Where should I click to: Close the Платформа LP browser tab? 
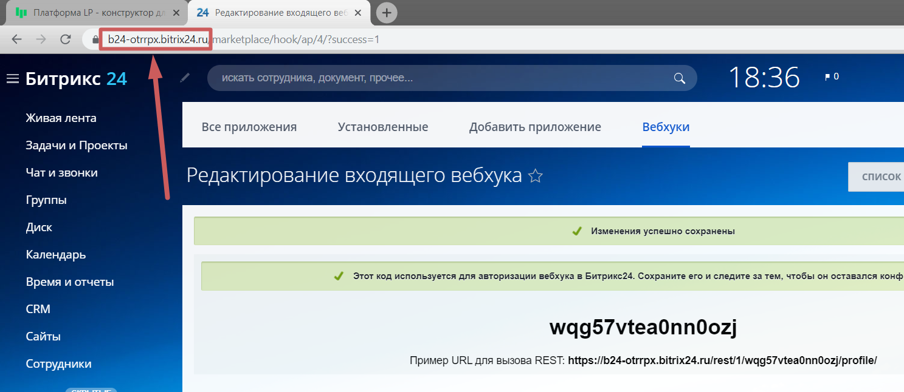(x=176, y=13)
